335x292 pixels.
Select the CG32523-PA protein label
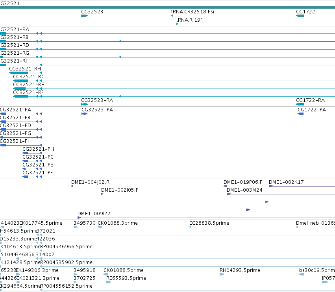(97, 110)
